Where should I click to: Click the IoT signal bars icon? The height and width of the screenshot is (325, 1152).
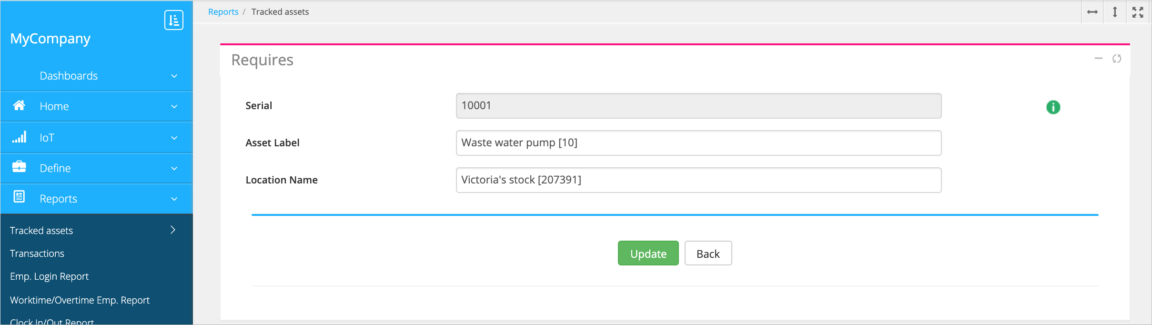[x=19, y=137]
